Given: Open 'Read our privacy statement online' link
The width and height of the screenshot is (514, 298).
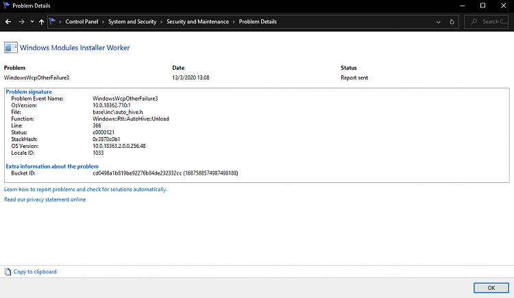Looking at the screenshot, I should tap(45, 199).
